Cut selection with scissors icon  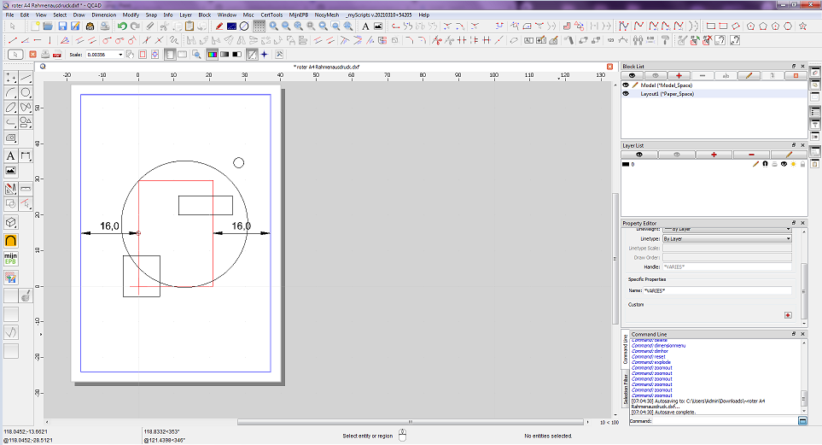coord(164,26)
